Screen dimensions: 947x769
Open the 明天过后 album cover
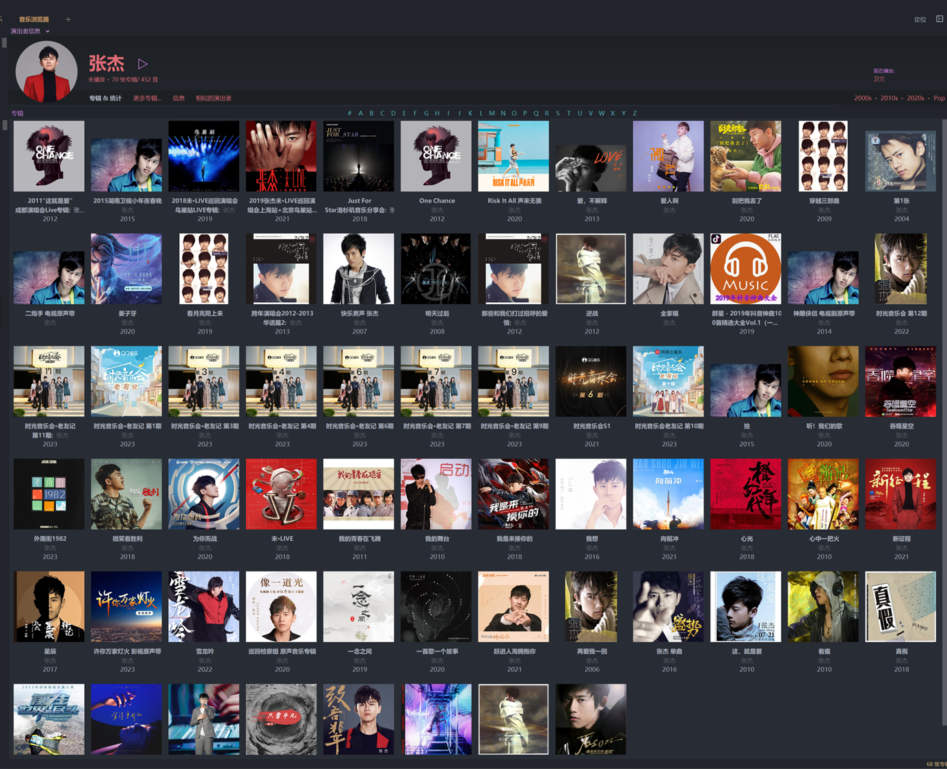click(436, 269)
